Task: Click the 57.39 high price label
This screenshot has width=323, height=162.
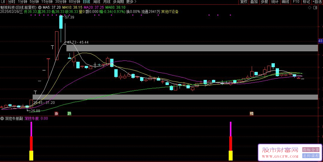Action: coord(69,17)
